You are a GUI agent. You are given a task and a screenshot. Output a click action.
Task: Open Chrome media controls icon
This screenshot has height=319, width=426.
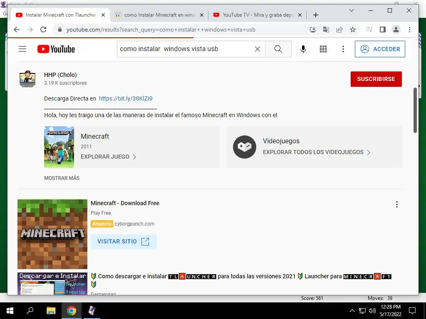369,29
